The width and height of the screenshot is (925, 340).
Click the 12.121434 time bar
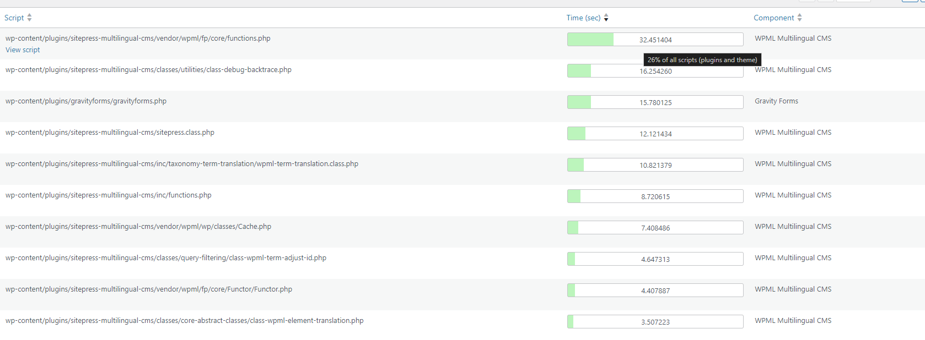pos(655,134)
